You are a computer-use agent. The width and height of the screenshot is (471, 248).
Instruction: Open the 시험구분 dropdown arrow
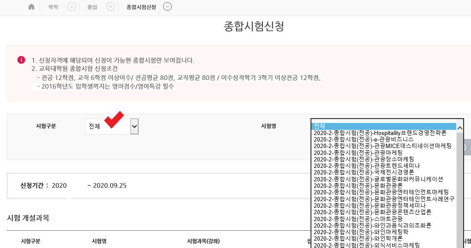pyautogui.click(x=134, y=126)
